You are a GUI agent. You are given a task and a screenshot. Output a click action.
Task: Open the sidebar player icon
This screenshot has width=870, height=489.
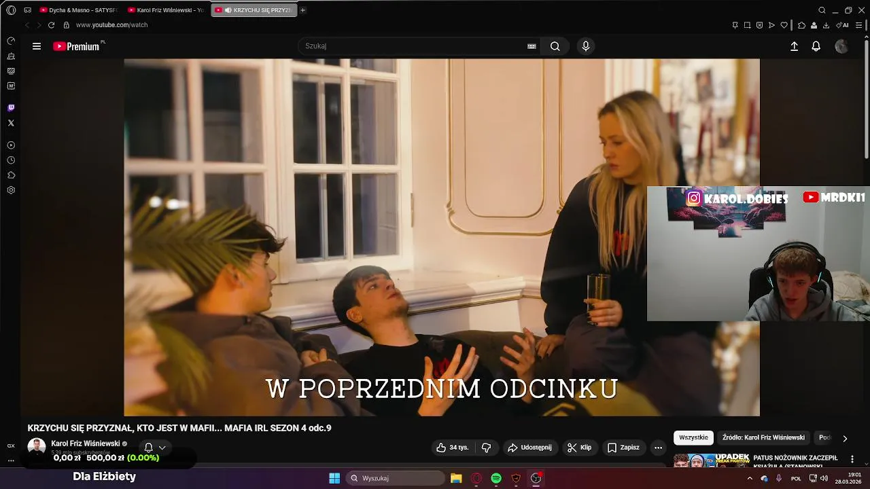(11, 145)
